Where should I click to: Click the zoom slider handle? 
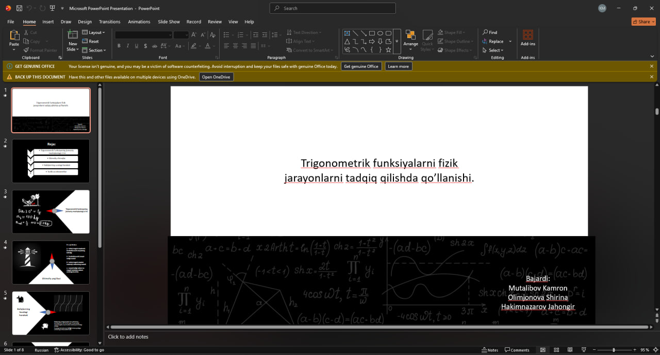613,350
